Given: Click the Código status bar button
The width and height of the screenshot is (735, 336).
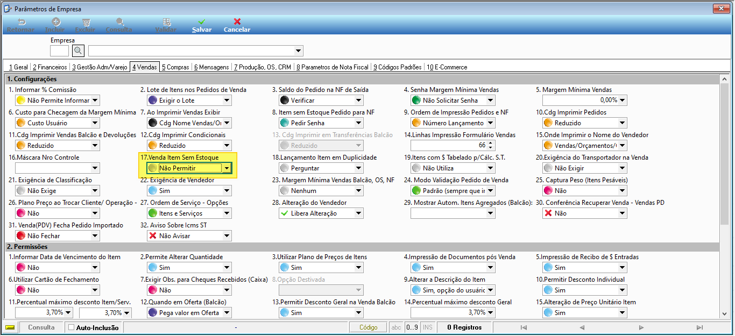Looking at the screenshot, I should [x=369, y=327].
